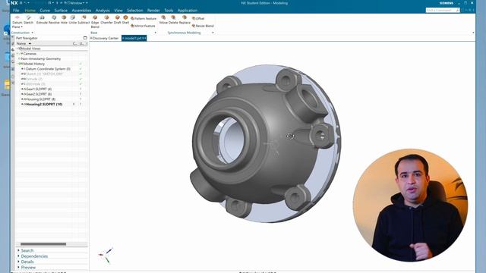Select the Draft tool

[x=117, y=20]
